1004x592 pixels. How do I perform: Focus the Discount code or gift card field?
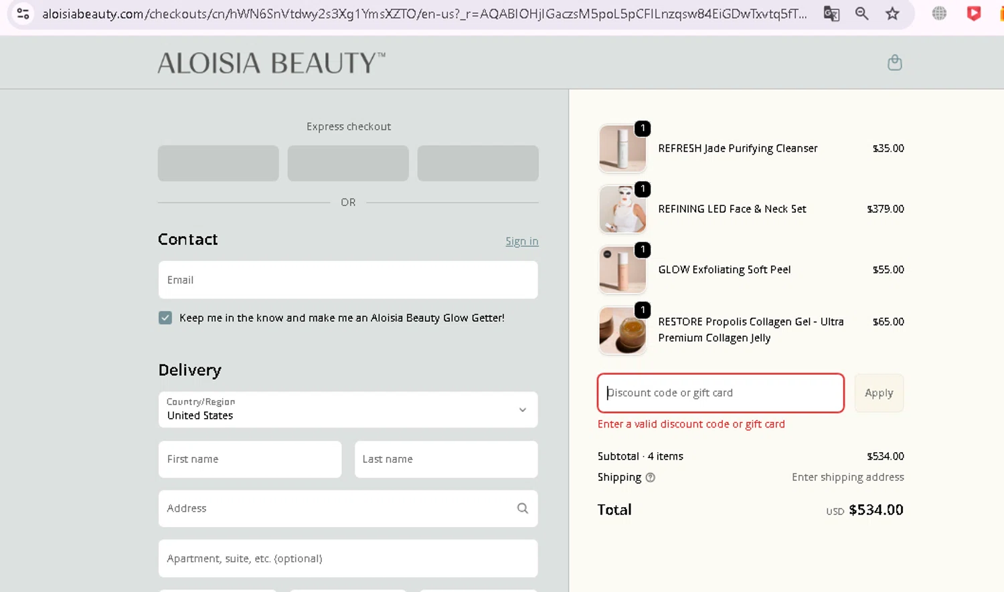pyautogui.click(x=720, y=393)
